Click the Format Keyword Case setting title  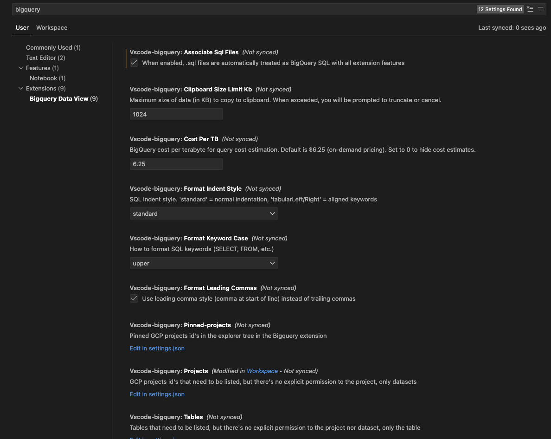point(189,238)
